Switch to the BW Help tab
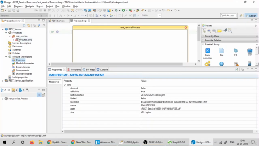 tap(89, 69)
